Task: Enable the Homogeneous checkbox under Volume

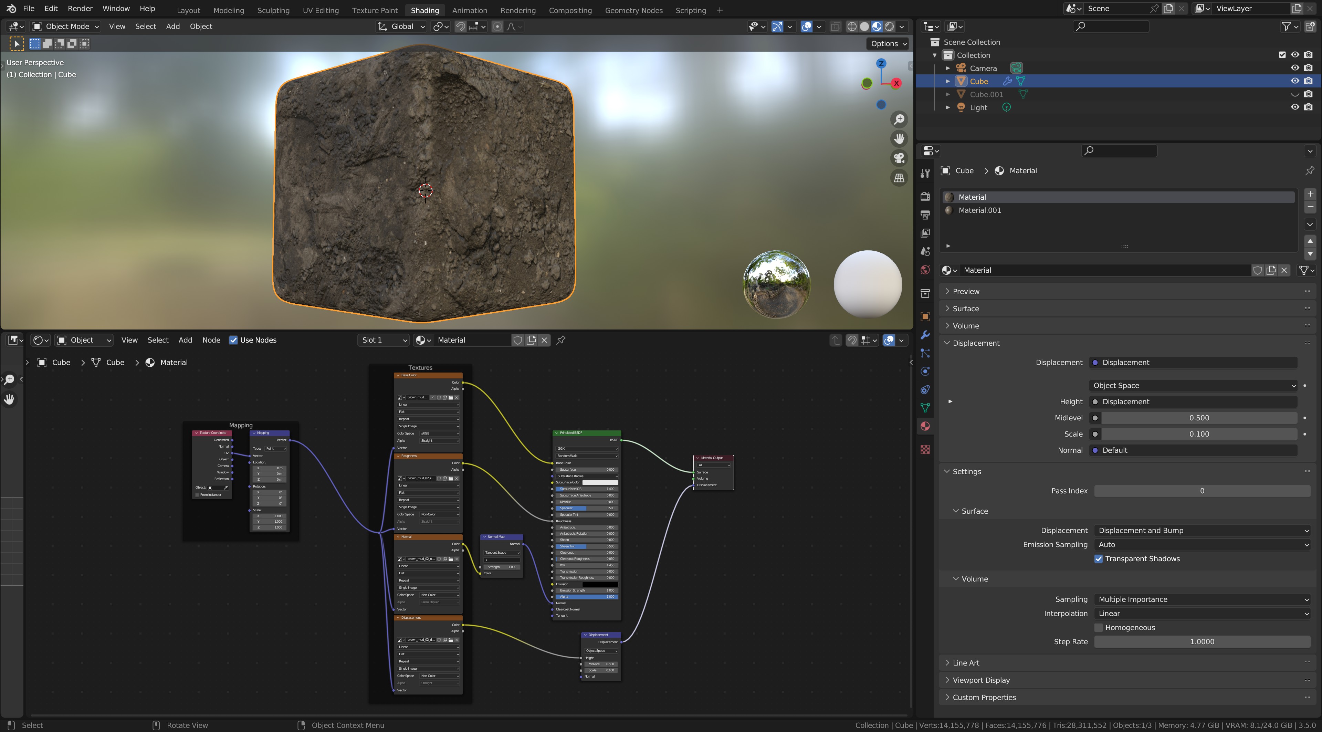Action: 1099,627
